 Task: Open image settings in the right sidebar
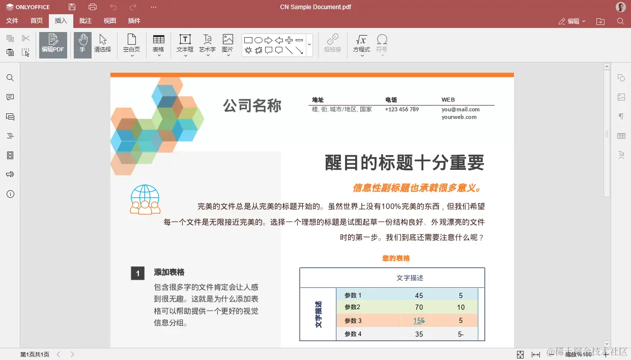pyautogui.click(x=621, y=97)
